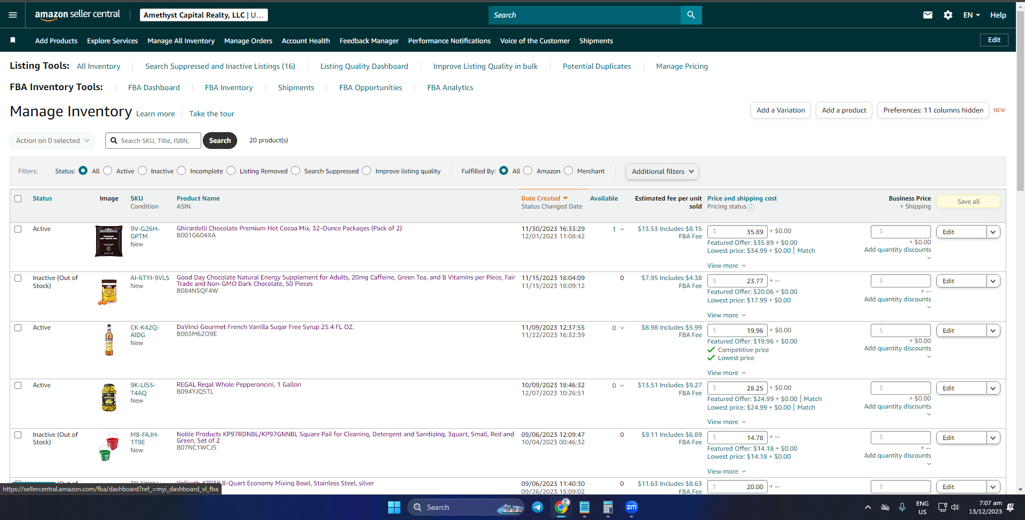The height and width of the screenshot is (520, 1025).
Task: Click the Add a product button
Action: (844, 110)
